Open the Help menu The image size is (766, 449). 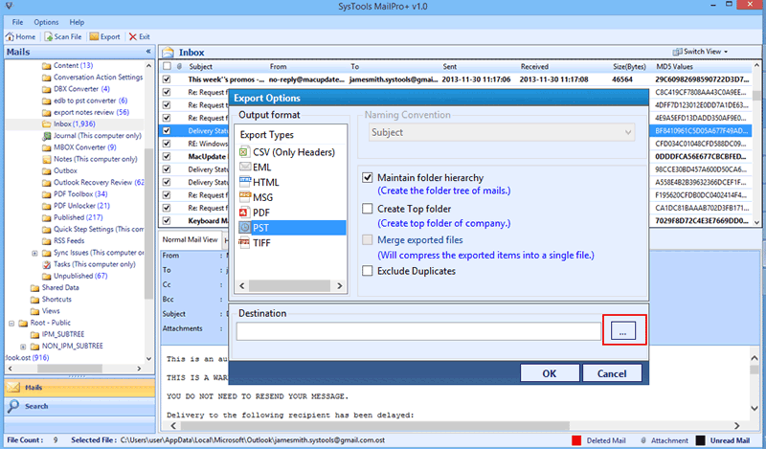77,22
